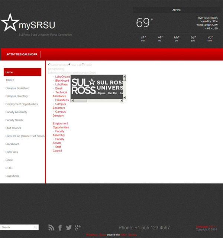Click the Google Plus icon

[x=78, y=227]
